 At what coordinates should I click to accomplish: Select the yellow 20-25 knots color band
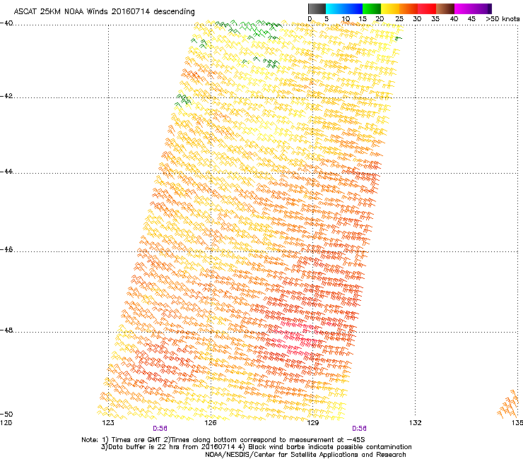tap(390, 8)
